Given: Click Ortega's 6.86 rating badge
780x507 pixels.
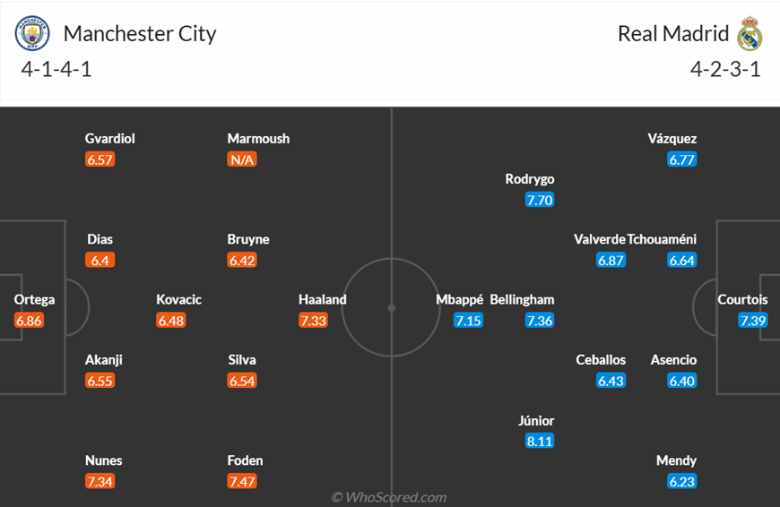Looking at the screenshot, I should coord(30,320).
